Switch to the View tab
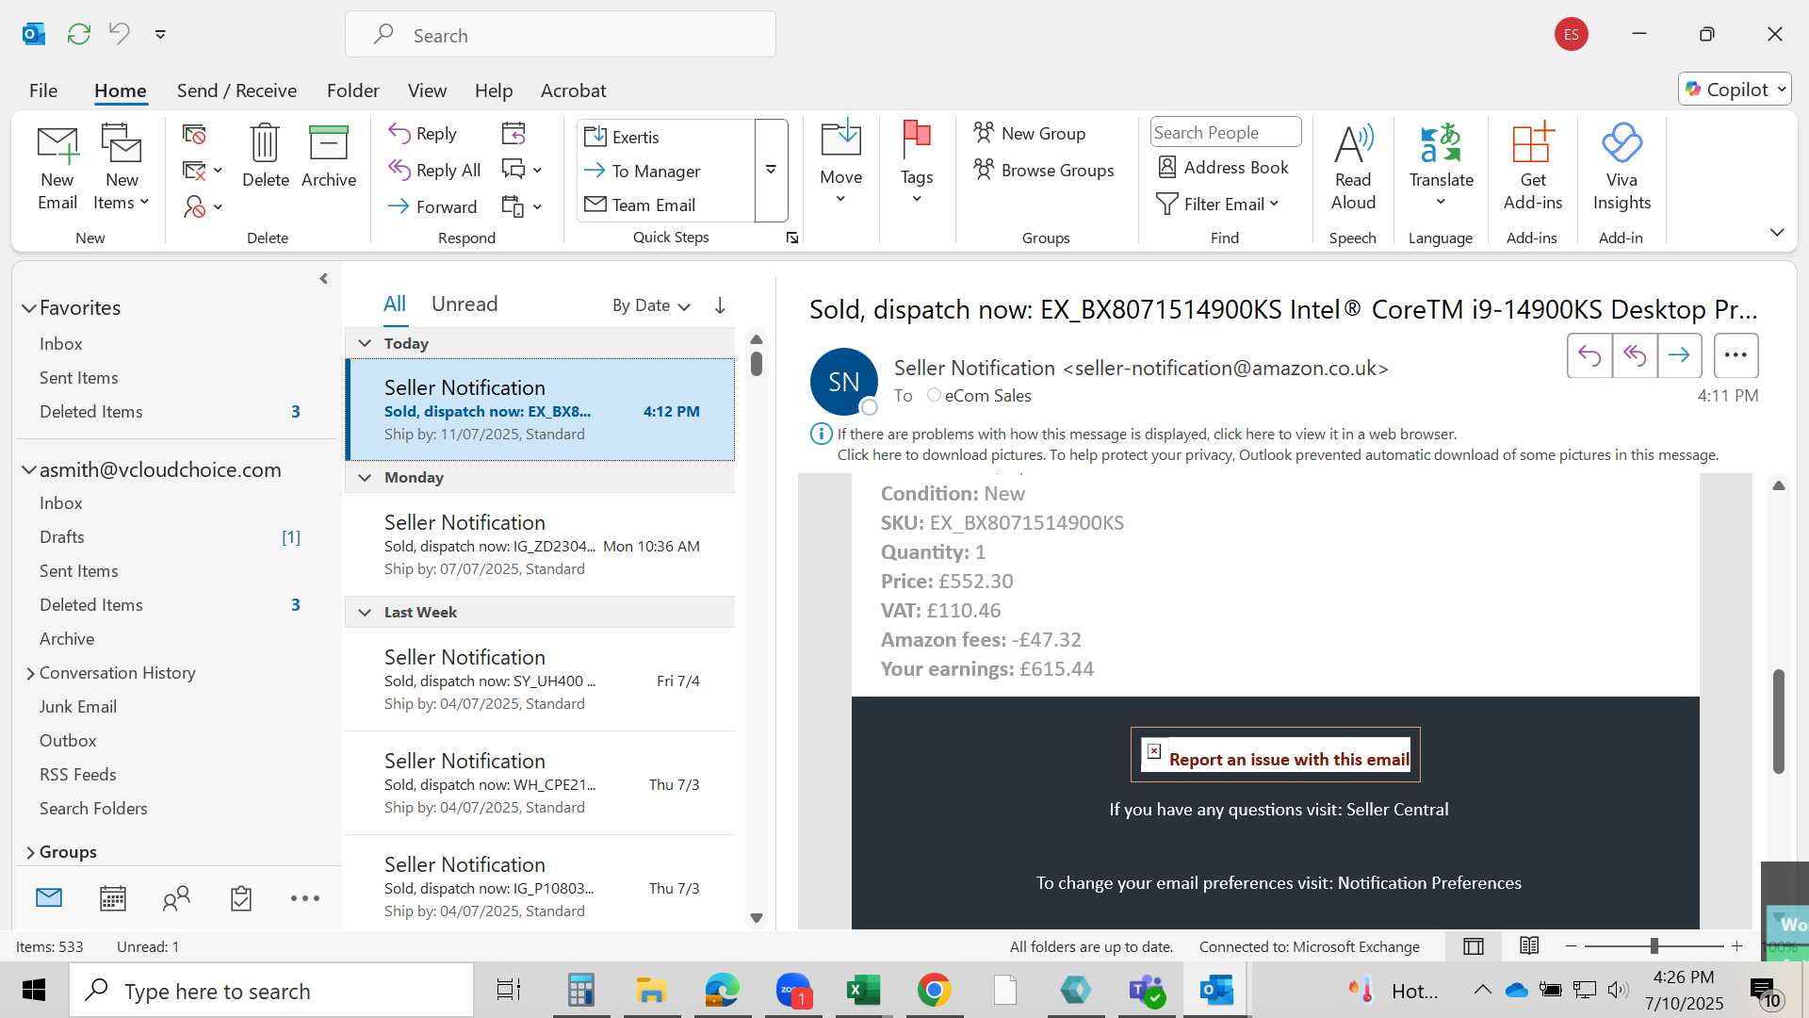Image resolution: width=1809 pixels, height=1018 pixels. (x=427, y=90)
